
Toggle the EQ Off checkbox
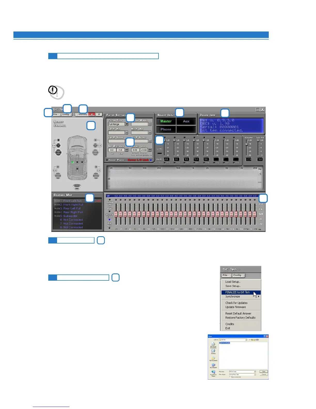109,228
